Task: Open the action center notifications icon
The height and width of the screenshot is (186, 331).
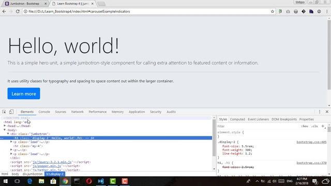Action: point(315,181)
